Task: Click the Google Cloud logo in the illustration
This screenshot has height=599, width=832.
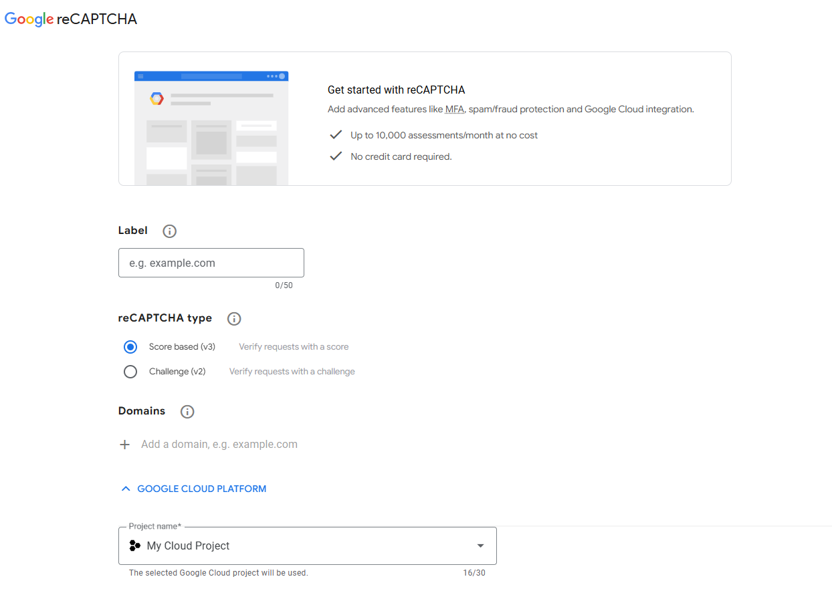Action: [157, 99]
